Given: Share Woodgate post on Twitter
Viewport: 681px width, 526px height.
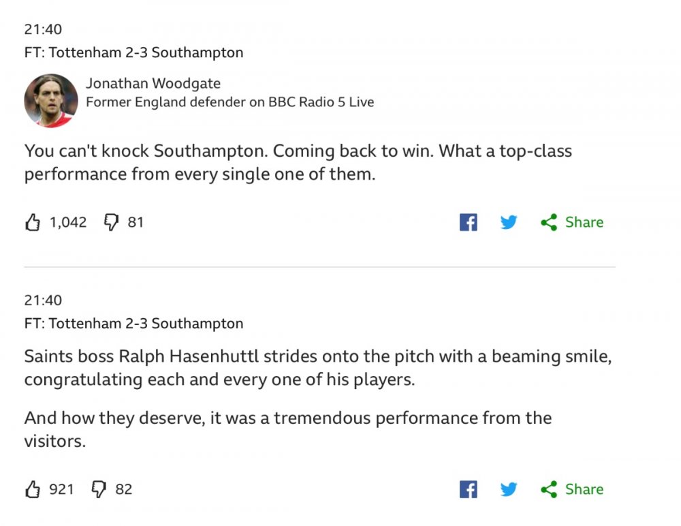Looking at the screenshot, I should tap(509, 222).
